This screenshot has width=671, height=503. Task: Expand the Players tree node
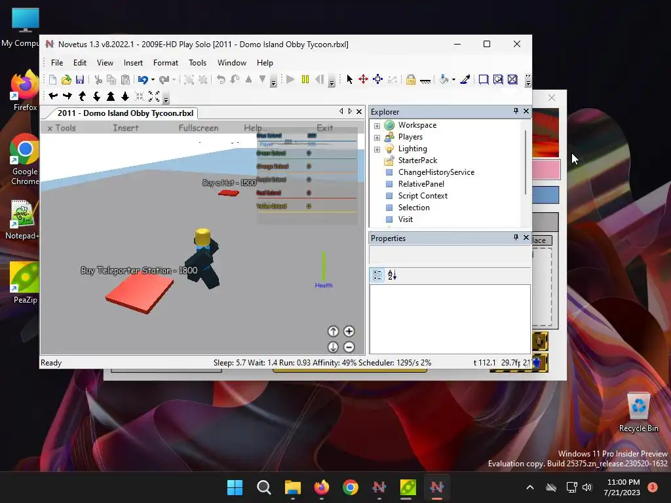pos(377,138)
